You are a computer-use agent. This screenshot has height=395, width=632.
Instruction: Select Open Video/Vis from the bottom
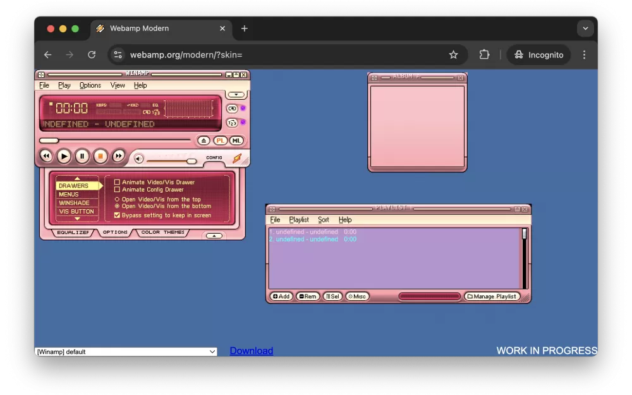tap(118, 206)
